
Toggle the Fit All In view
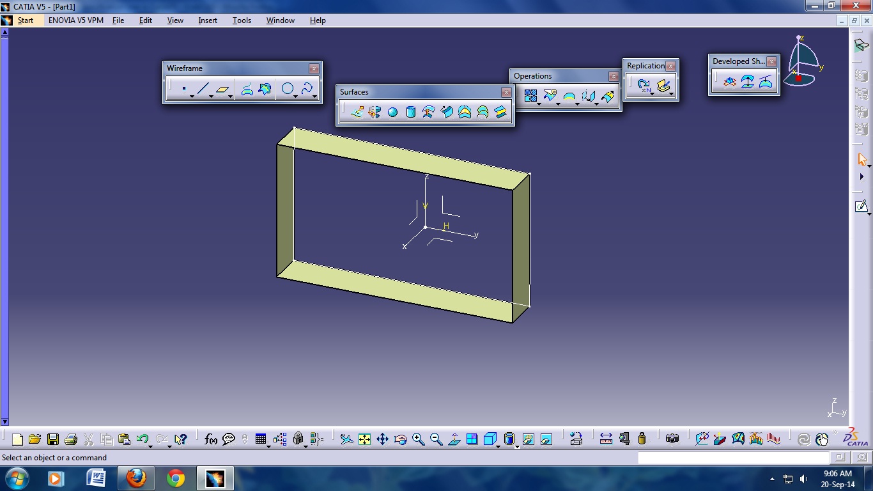click(x=364, y=439)
